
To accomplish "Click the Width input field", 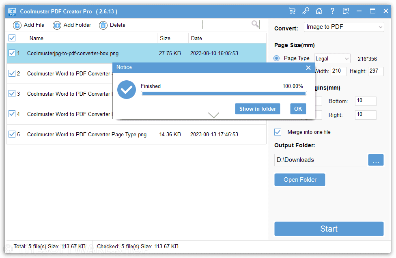I will click(338, 71).
